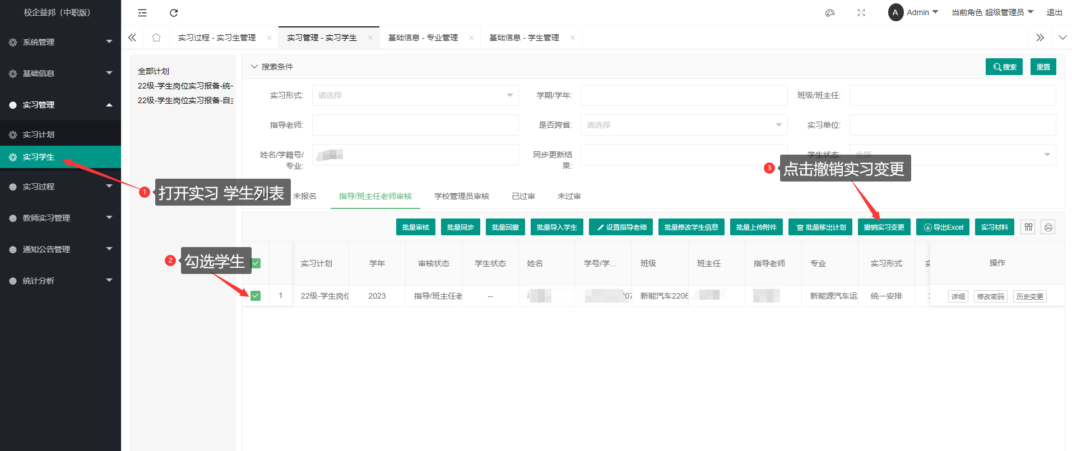Open the 基础信息 - 学生管理 tab
Viewport: 1072px width, 451px height.
click(x=524, y=38)
